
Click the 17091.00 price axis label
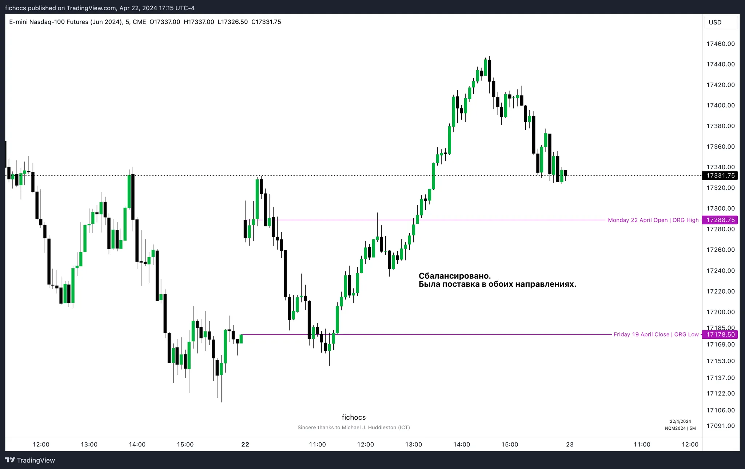pyautogui.click(x=720, y=426)
